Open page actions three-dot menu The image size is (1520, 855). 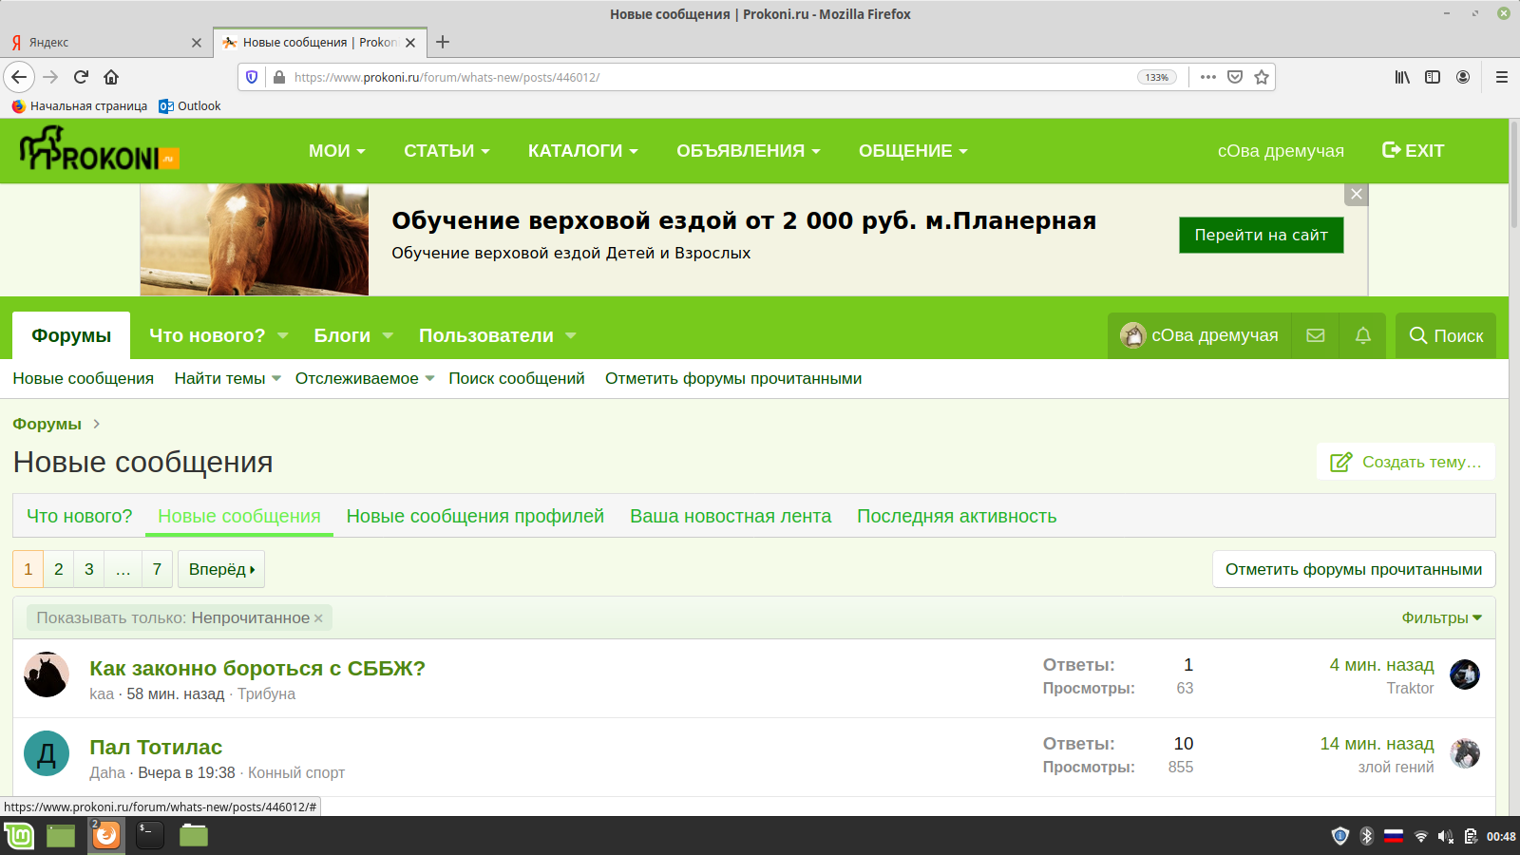pyautogui.click(x=1208, y=77)
